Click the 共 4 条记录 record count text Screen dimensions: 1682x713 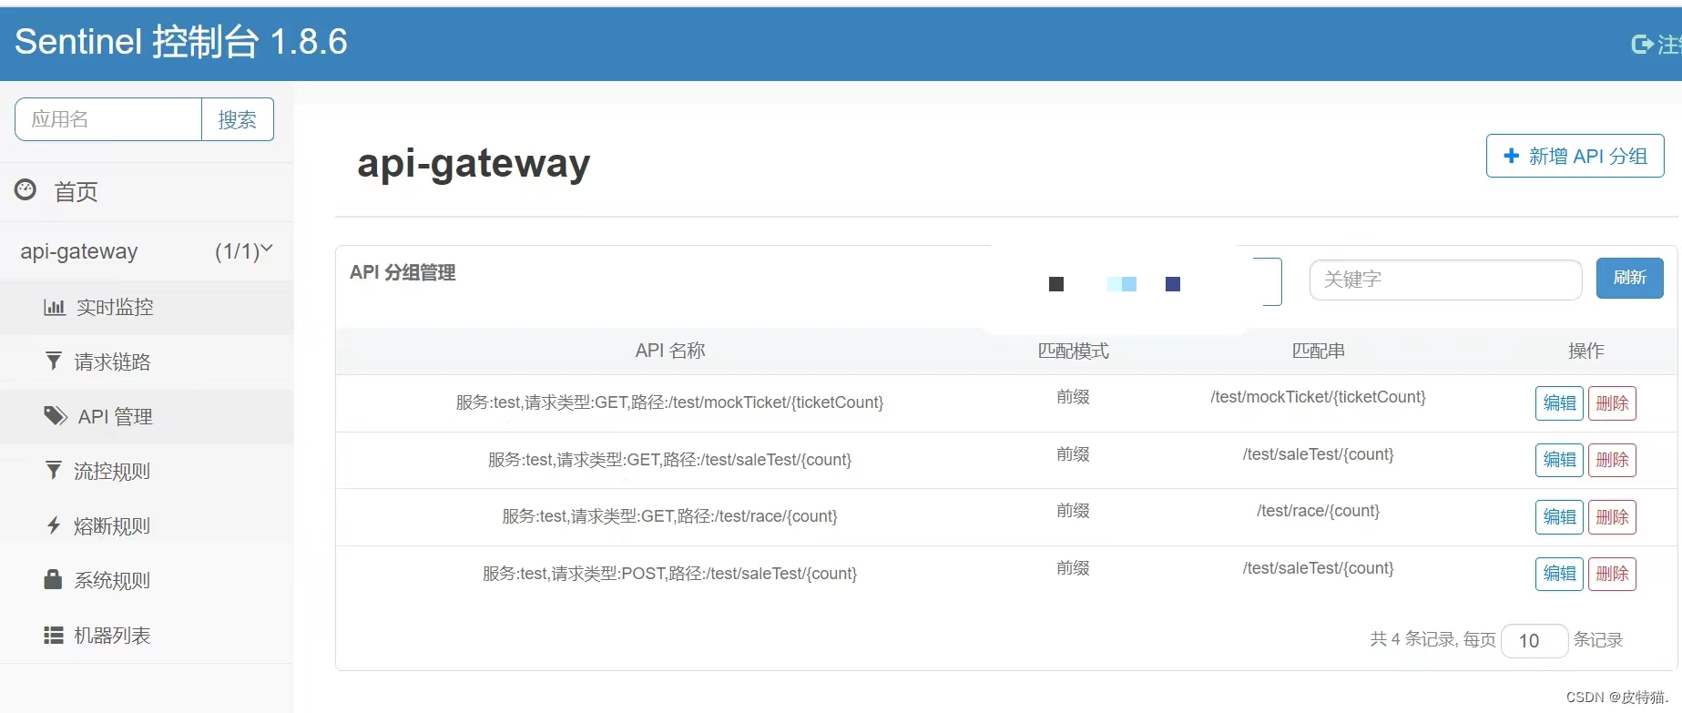coord(1413,639)
